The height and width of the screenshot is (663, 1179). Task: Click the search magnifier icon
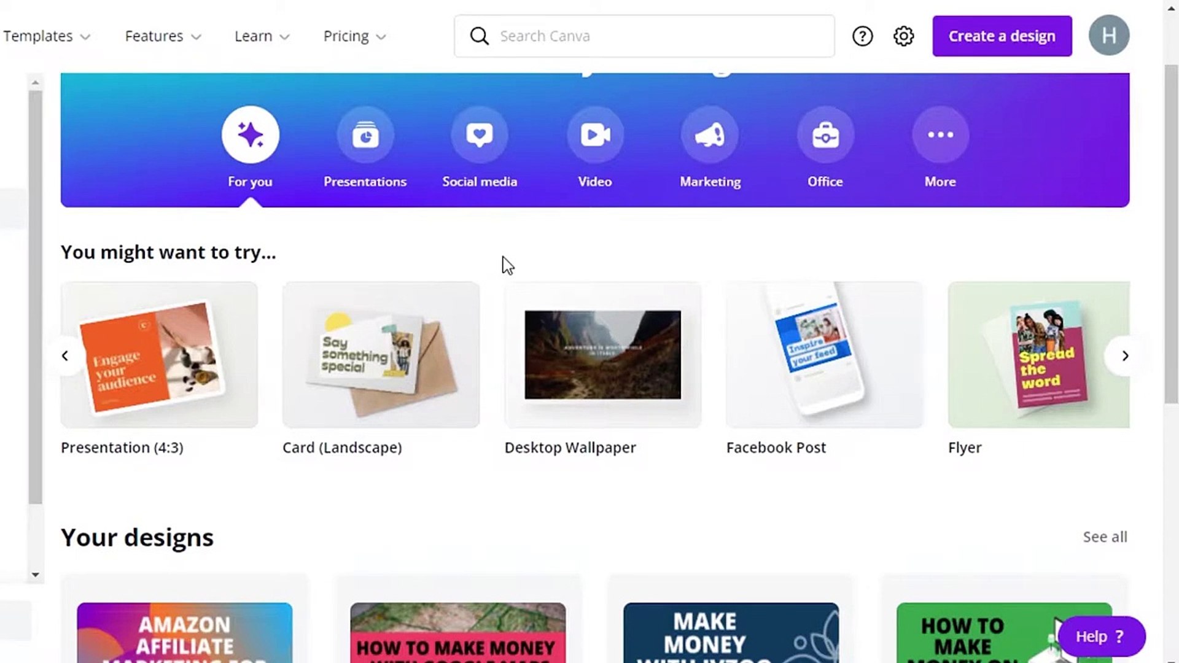479,36
